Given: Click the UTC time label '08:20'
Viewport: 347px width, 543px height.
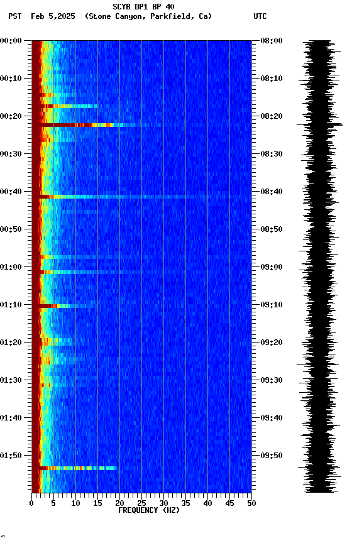Looking at the screenshot, I should tap(272, 116).
